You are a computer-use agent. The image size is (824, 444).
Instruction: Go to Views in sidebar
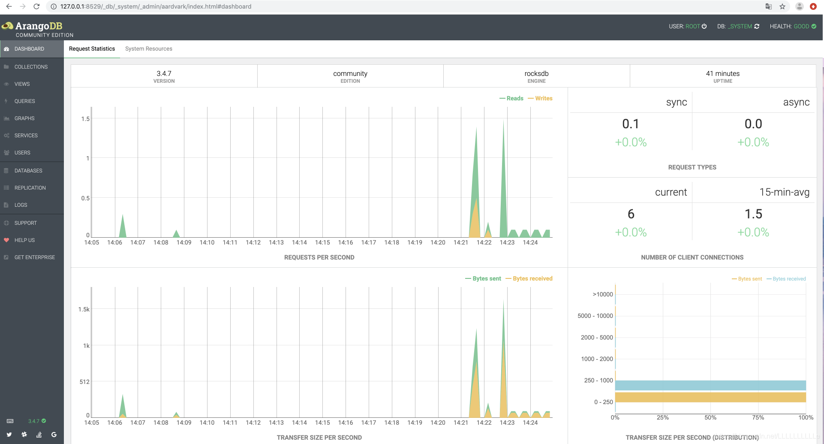[32, 84]
